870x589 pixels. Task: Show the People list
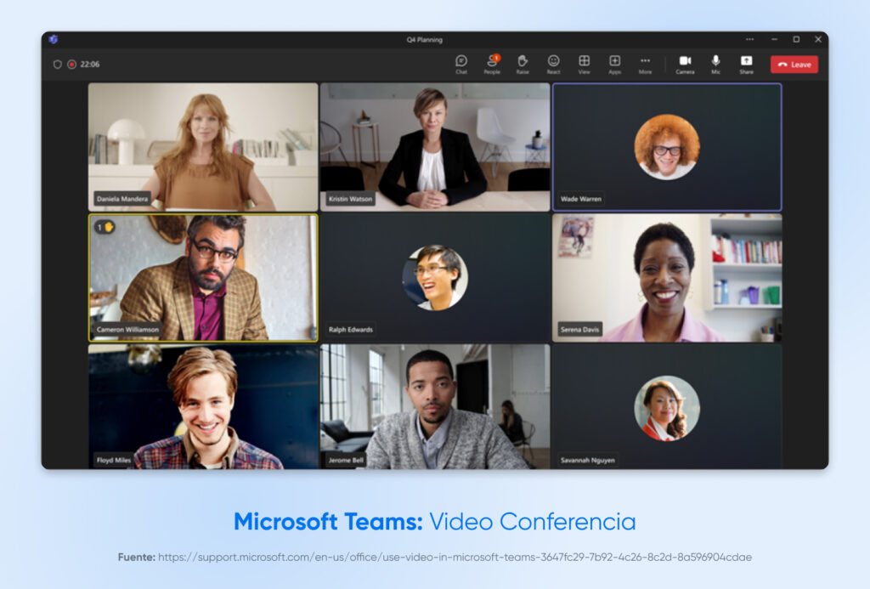tap(493, 64)
